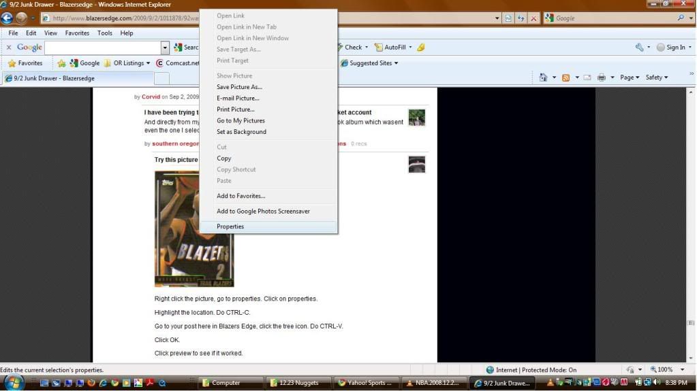
Task: Click the magnifier search icon
Action: pos(681,18)
